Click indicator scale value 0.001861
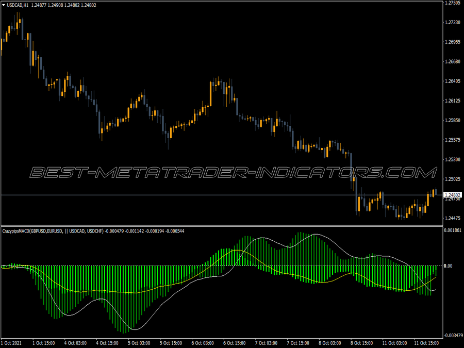This screenshot has height=348, width=464. [x=453, y=230]
